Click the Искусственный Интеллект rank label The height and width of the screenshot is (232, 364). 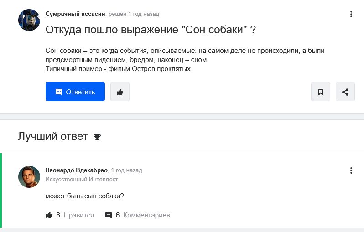click(82, 179)
